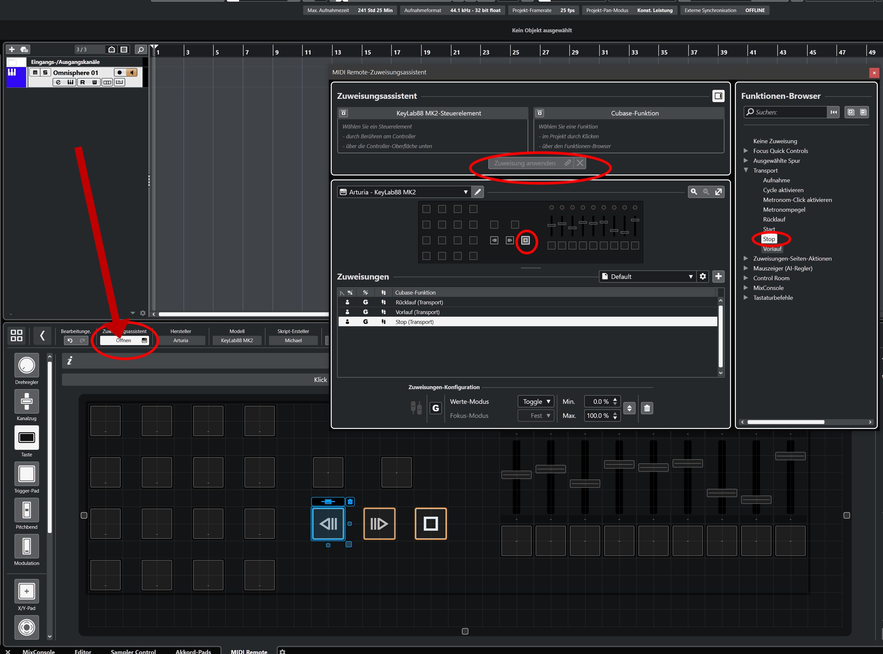
Task: Delete assignment with trash icon
Action: tap(647, 408)
